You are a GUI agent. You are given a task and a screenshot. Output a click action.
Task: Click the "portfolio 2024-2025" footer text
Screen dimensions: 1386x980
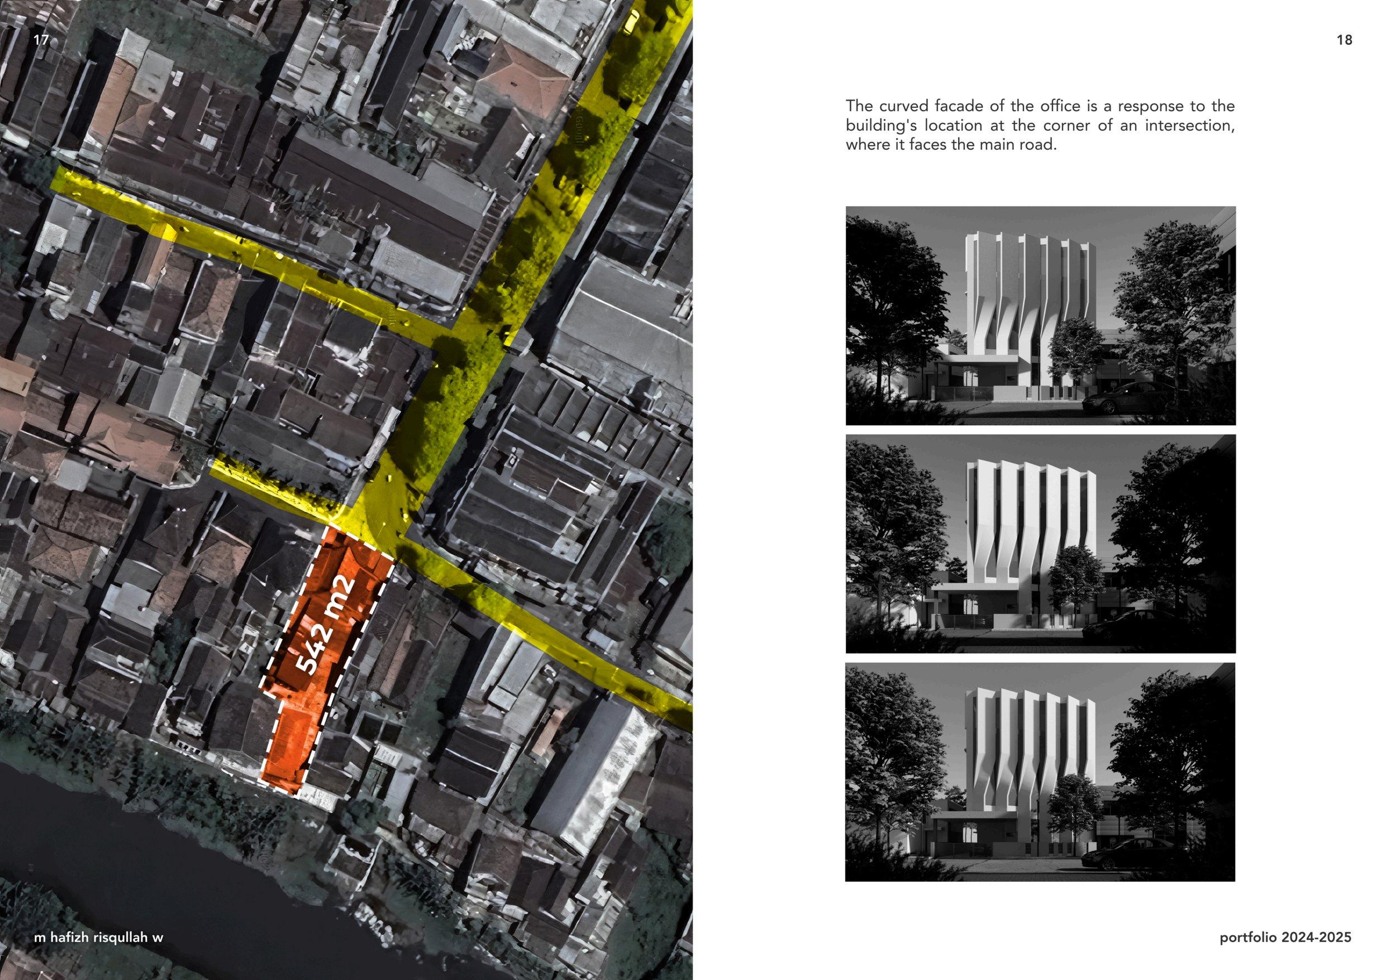click(1285, 938)
